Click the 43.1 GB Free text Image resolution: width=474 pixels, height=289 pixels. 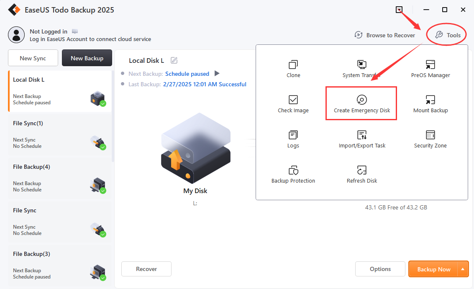click(x=396, y=207)
